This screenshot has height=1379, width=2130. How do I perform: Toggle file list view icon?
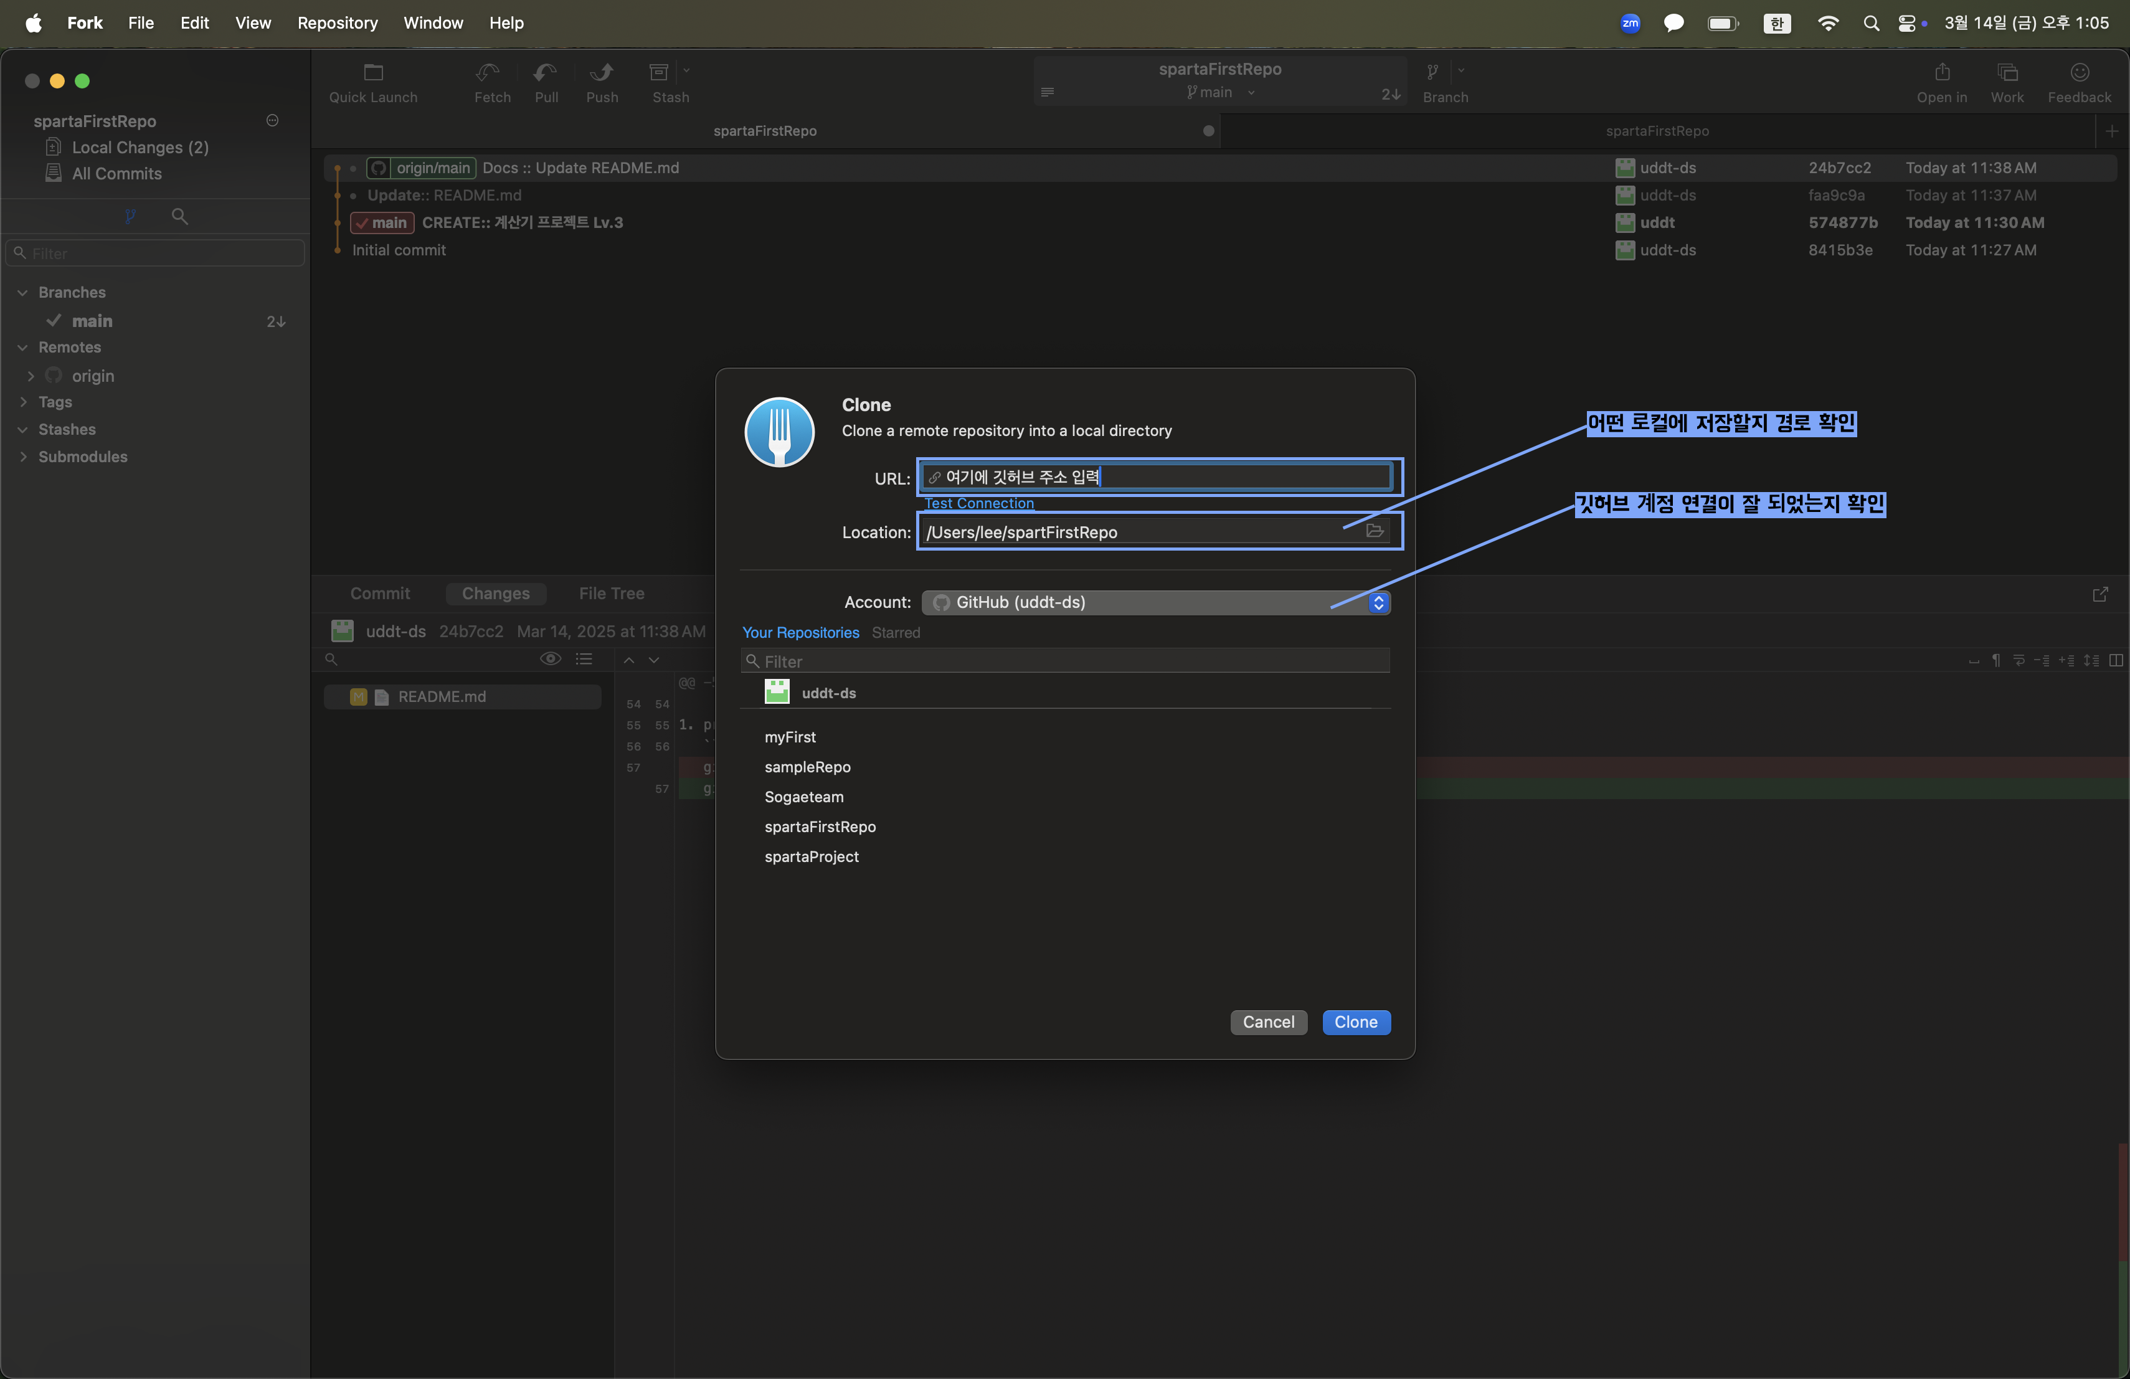click(584, 660)
